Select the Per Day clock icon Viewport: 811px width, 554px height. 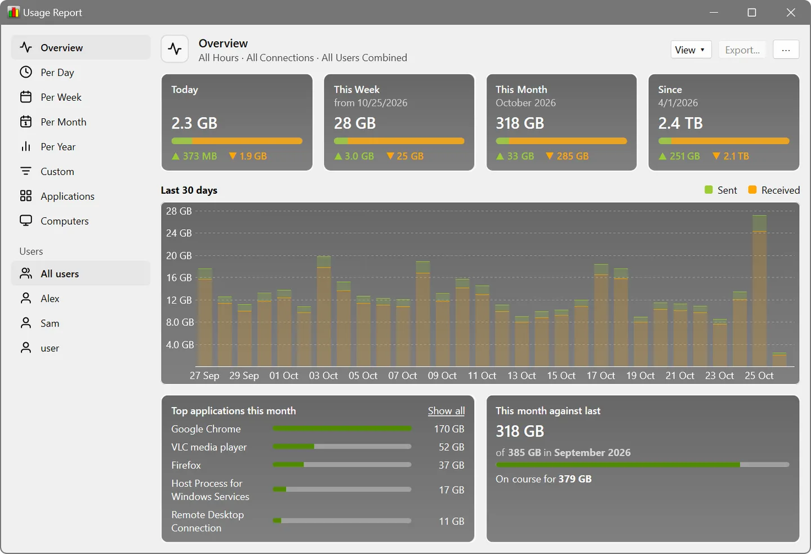[x=26, y=72]
